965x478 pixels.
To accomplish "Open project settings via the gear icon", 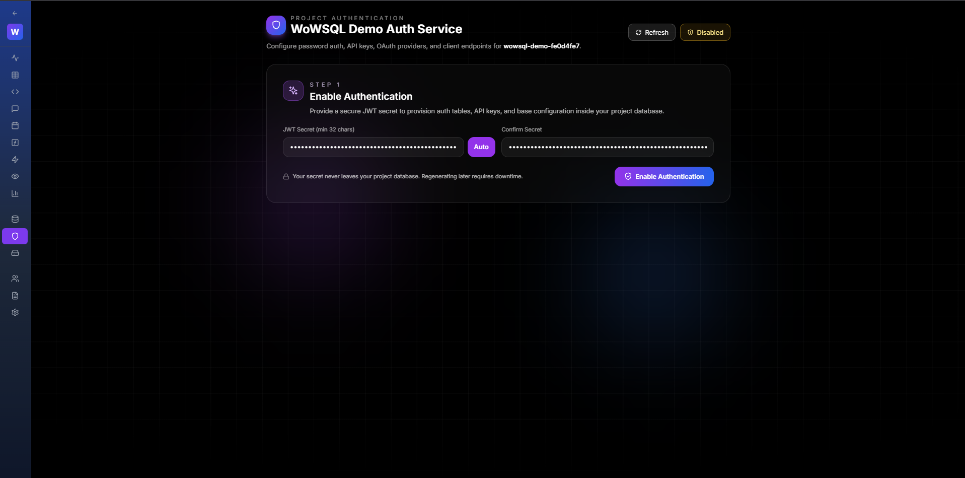I will (15, 312).
